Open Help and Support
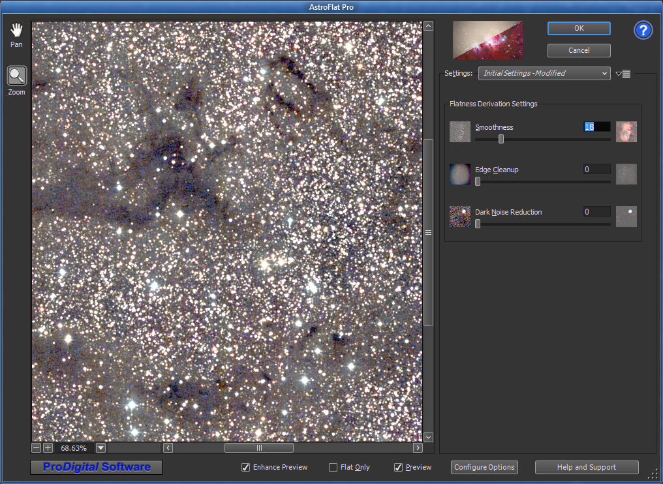The image size is (663, 484). (587, 467)
